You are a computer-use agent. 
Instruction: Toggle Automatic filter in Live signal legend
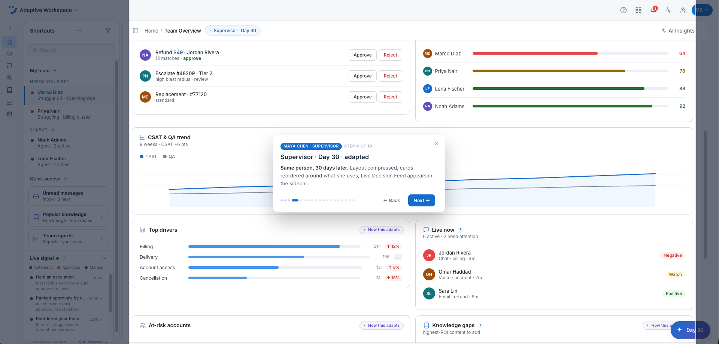coord(41,268)
